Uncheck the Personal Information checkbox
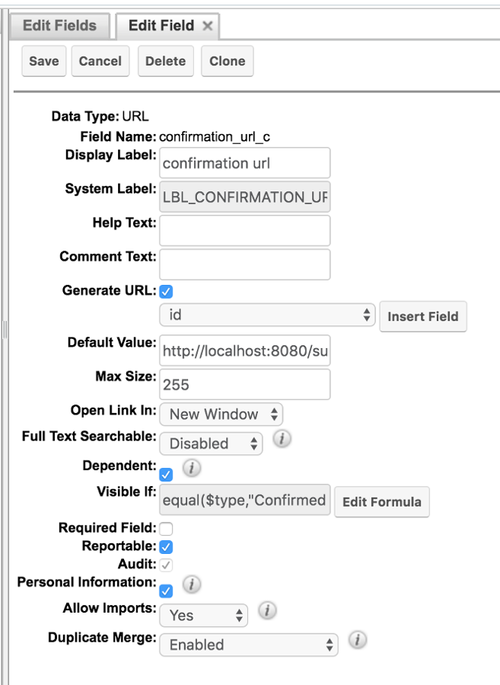The image size is (500, 685). pyautogui.click(x=167, y=591)
